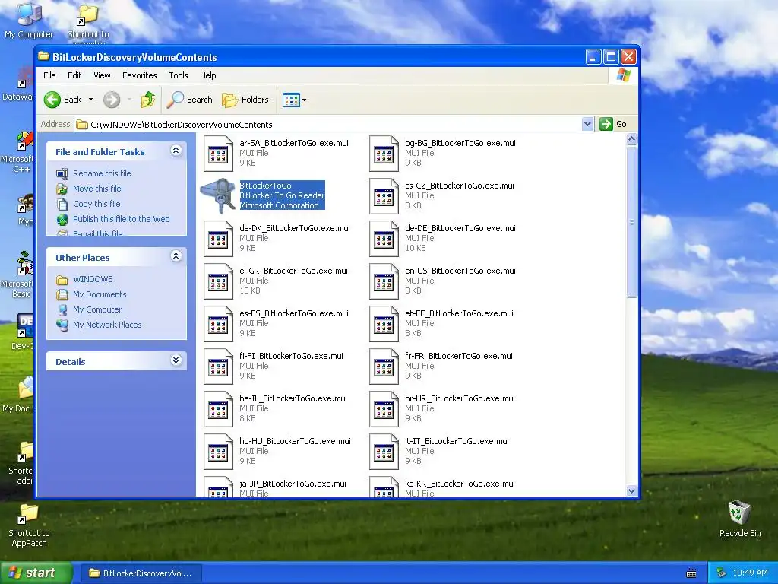
Task: Click the Back arrow icon
Action: point(52,100)
